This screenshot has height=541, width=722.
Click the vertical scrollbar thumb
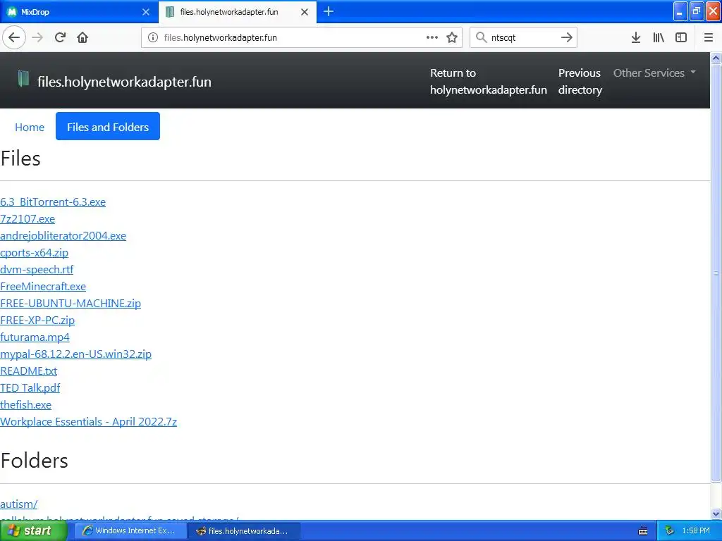[716, 274]
